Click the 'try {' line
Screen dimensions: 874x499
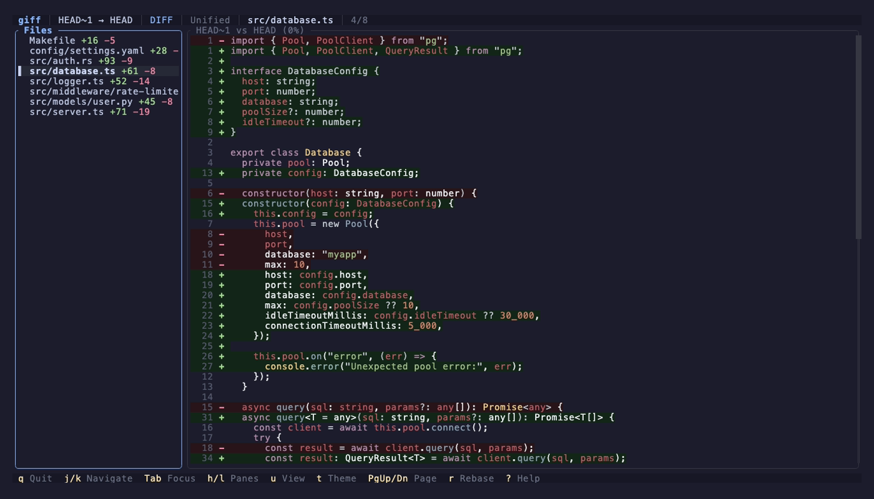[267, 438]
